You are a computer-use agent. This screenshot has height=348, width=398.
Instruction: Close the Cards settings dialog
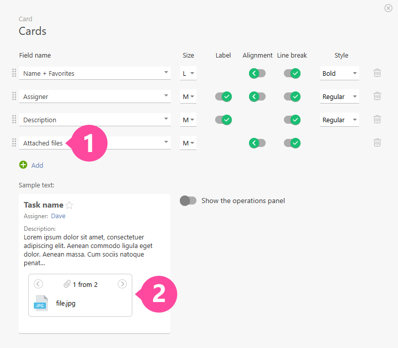tap(388, 8)
